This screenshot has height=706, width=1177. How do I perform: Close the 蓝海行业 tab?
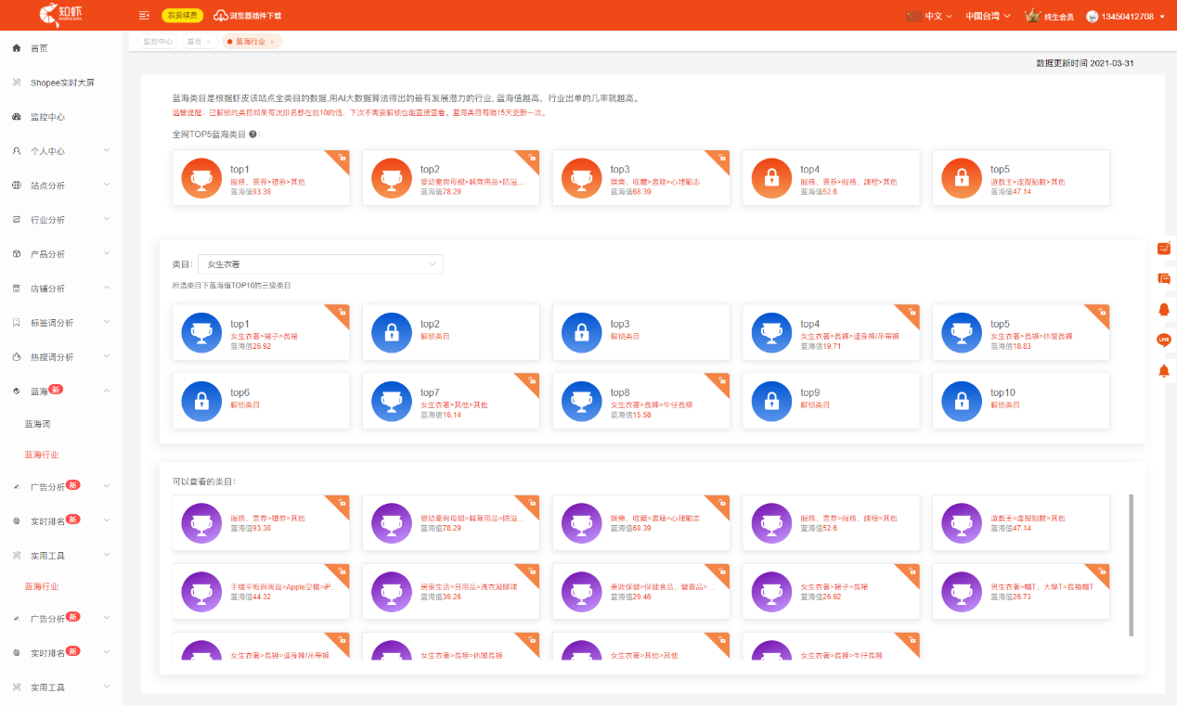click(272, 42)
